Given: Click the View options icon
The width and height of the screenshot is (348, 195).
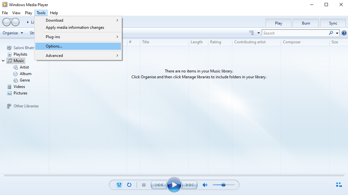Looking at the screenshot, I should (x=251, y=33).
